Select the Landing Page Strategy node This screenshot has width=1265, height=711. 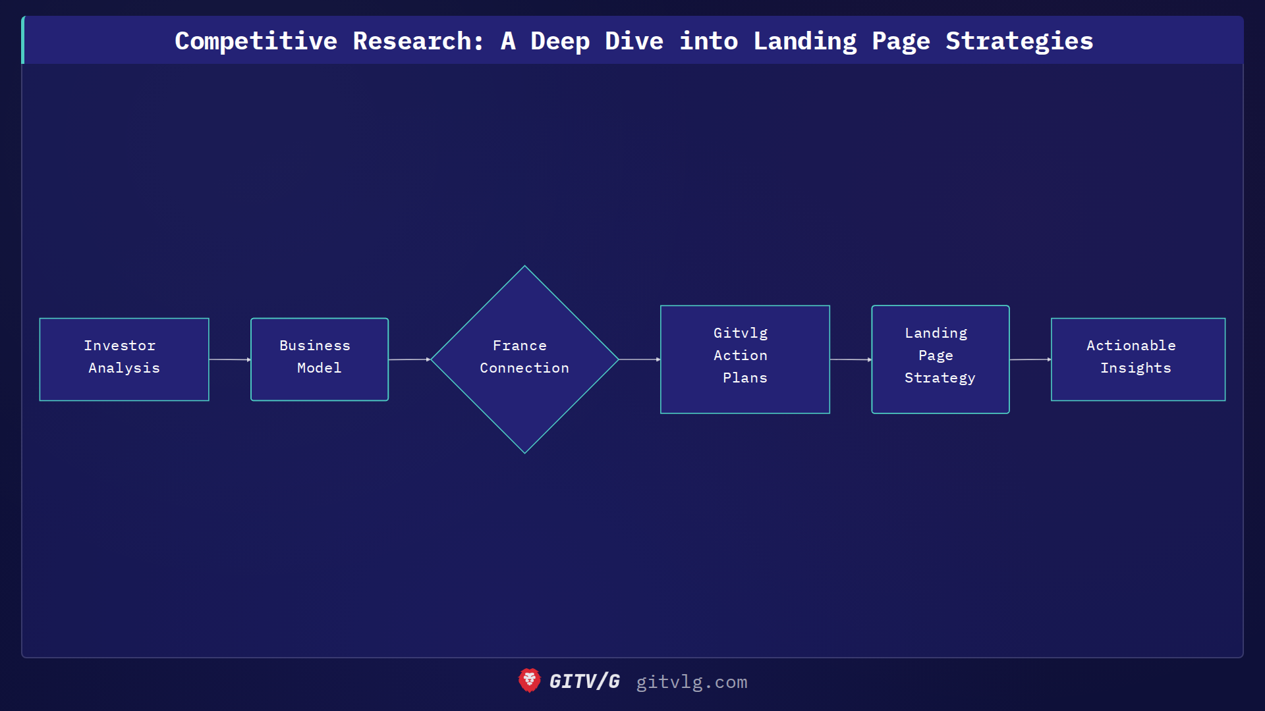(940, 359)
